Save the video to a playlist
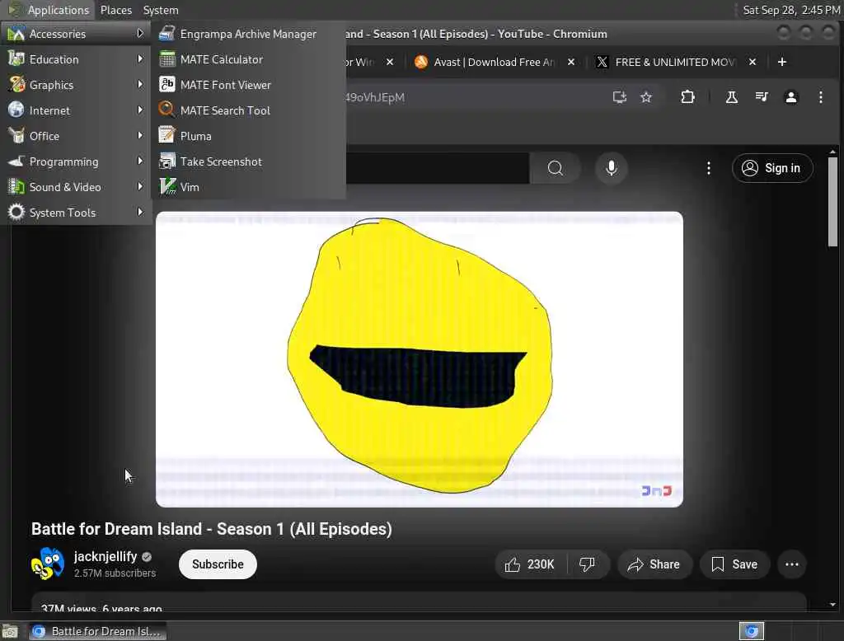The height and width of the screenshot is (641, 844). pyautogui.click(x=734, y=564)
